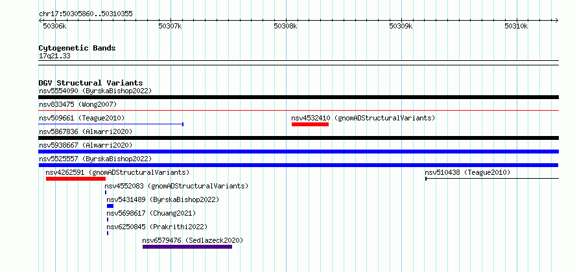Click the thin blue line of nsv509661
Screen dimensions: 577x272
click(x=111, y=124)
